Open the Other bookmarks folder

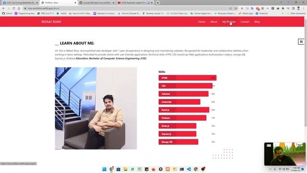(295, 13)
